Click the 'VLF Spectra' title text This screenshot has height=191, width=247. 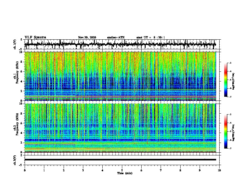(x=36, y=37)
